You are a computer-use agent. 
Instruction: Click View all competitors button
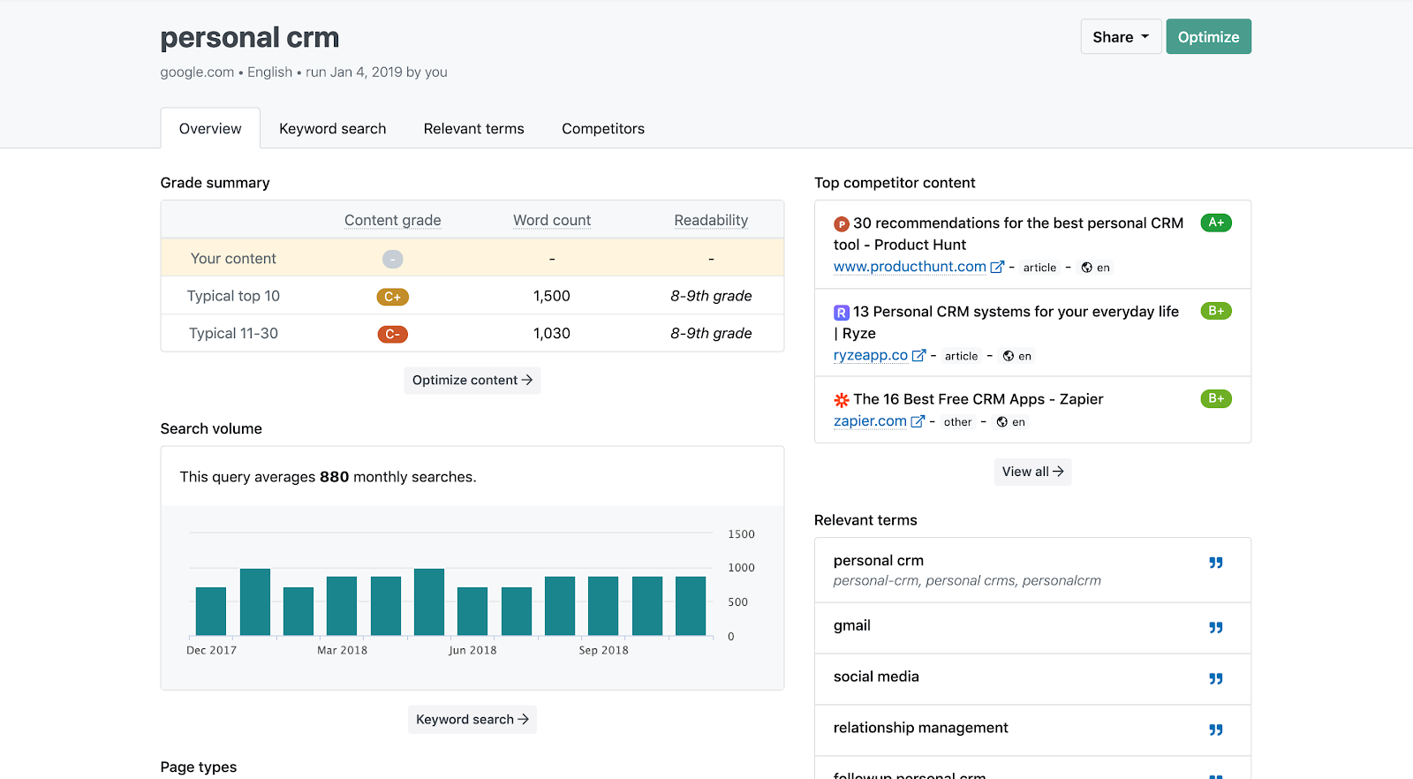[x=1032, y=472]
